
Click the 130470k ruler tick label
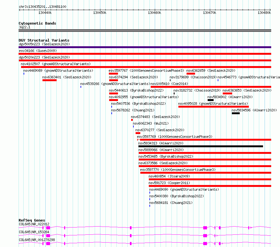point(210,13)
